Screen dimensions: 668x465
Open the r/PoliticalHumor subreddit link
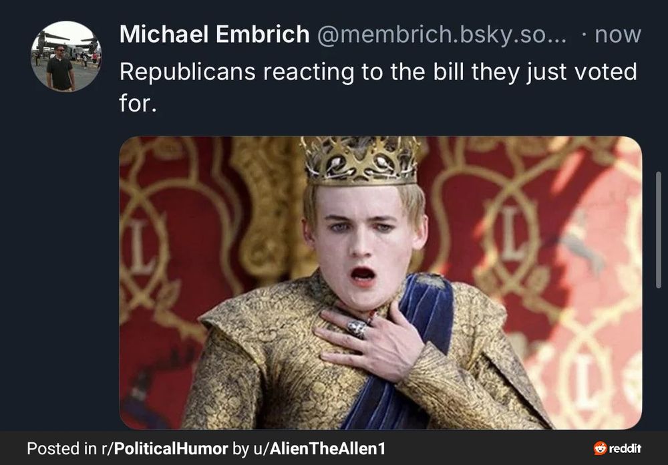[164, 448]
